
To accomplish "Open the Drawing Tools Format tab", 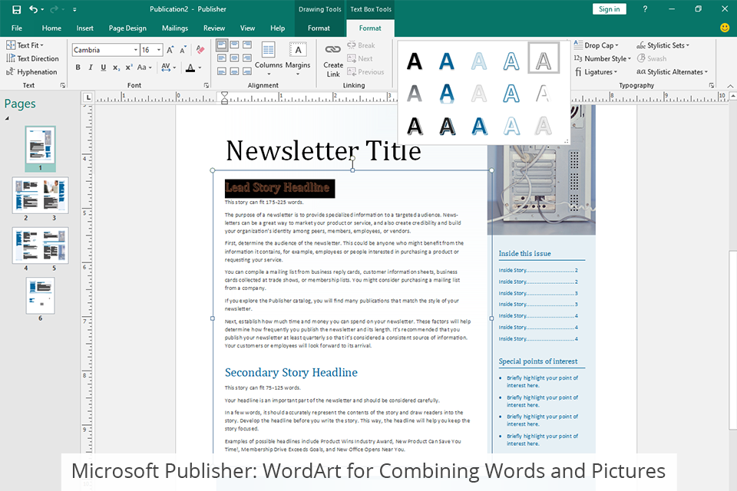I will (319, 28).
